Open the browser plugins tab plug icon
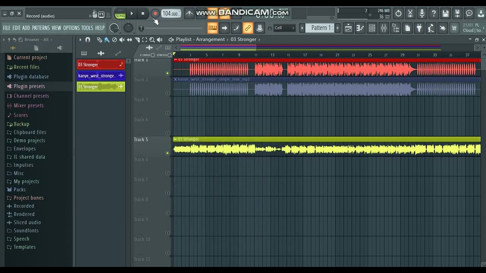 (60, 48)
